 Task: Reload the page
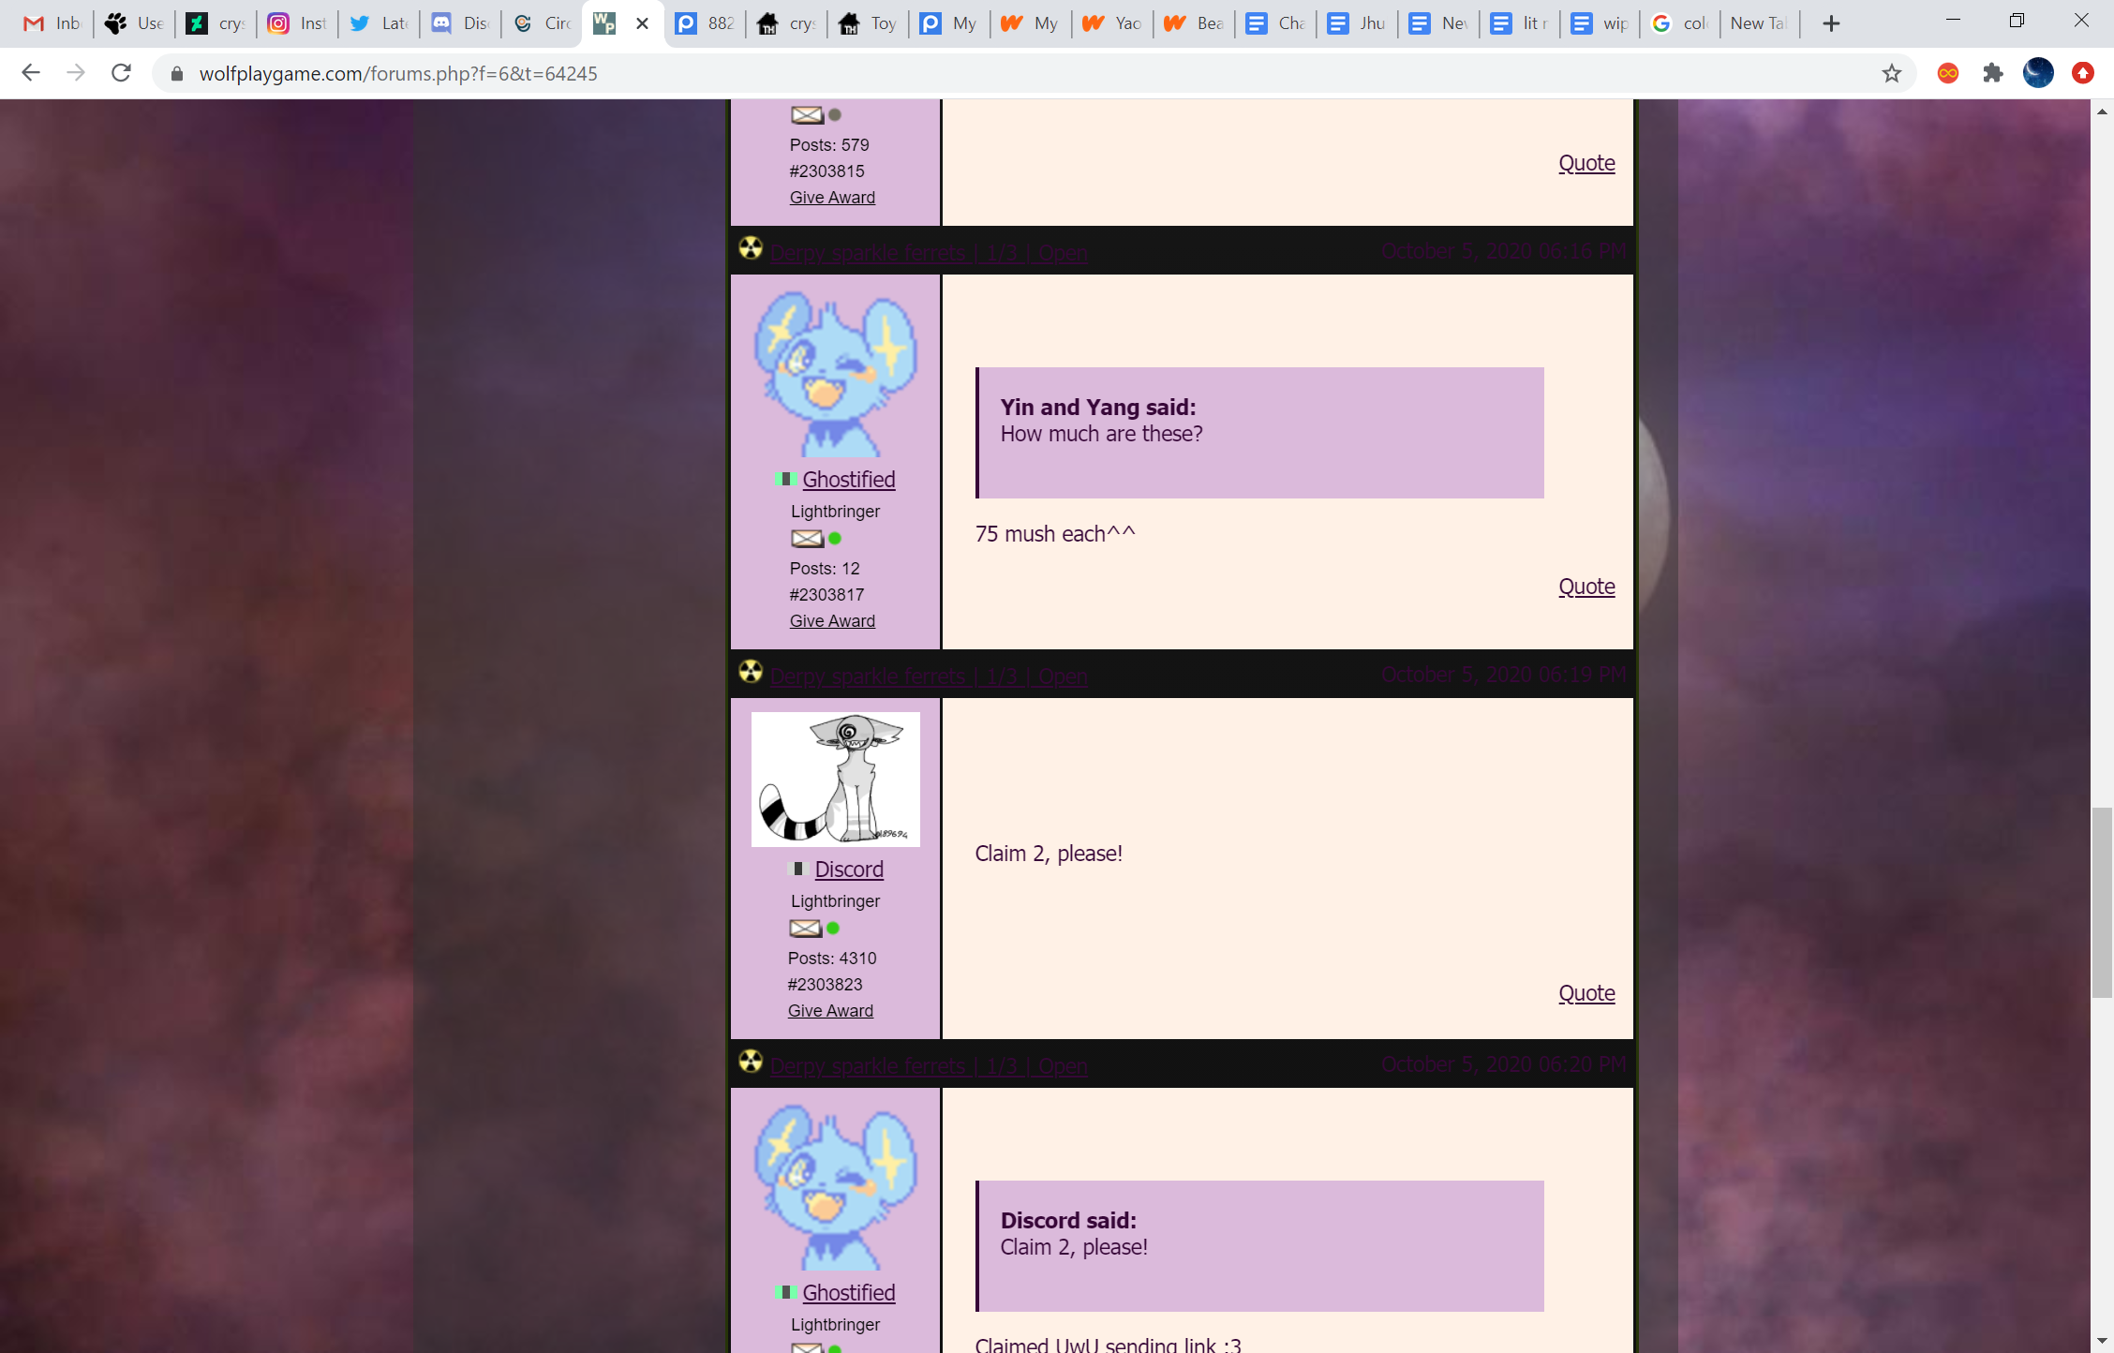[121, 73]
